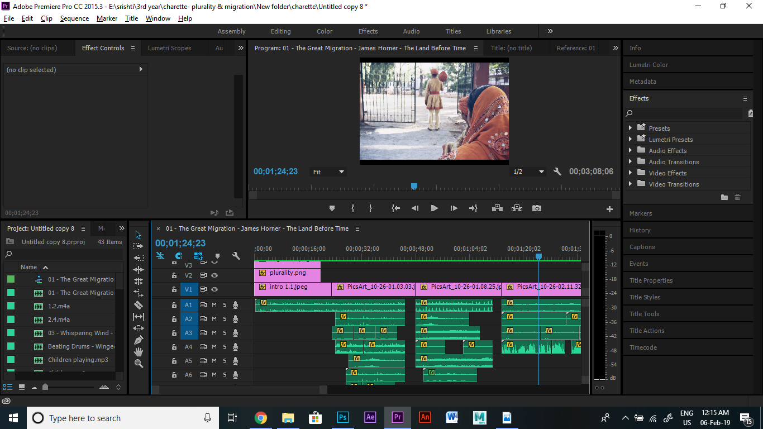
Task: Hide the V1 track output eye
Action: pyautogui.click(x=214, y=289)
